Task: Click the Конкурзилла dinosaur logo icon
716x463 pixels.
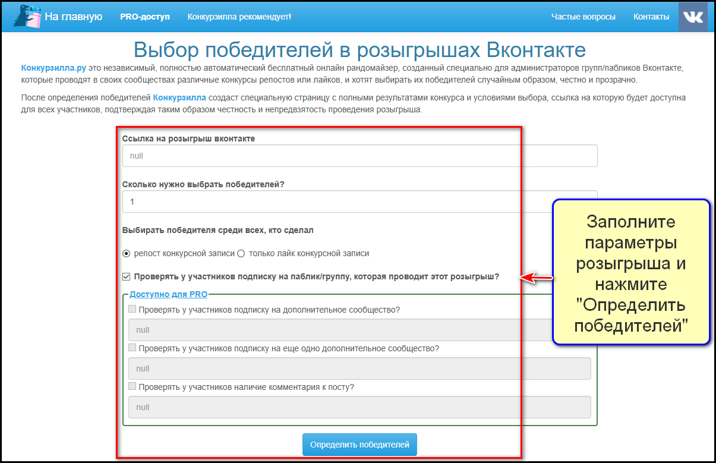Action: tap(27, 17)
